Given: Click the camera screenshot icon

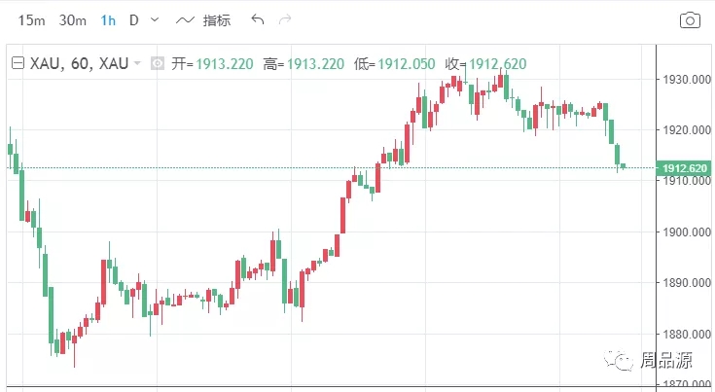Looking at the screenshot, I should (690, 19).
